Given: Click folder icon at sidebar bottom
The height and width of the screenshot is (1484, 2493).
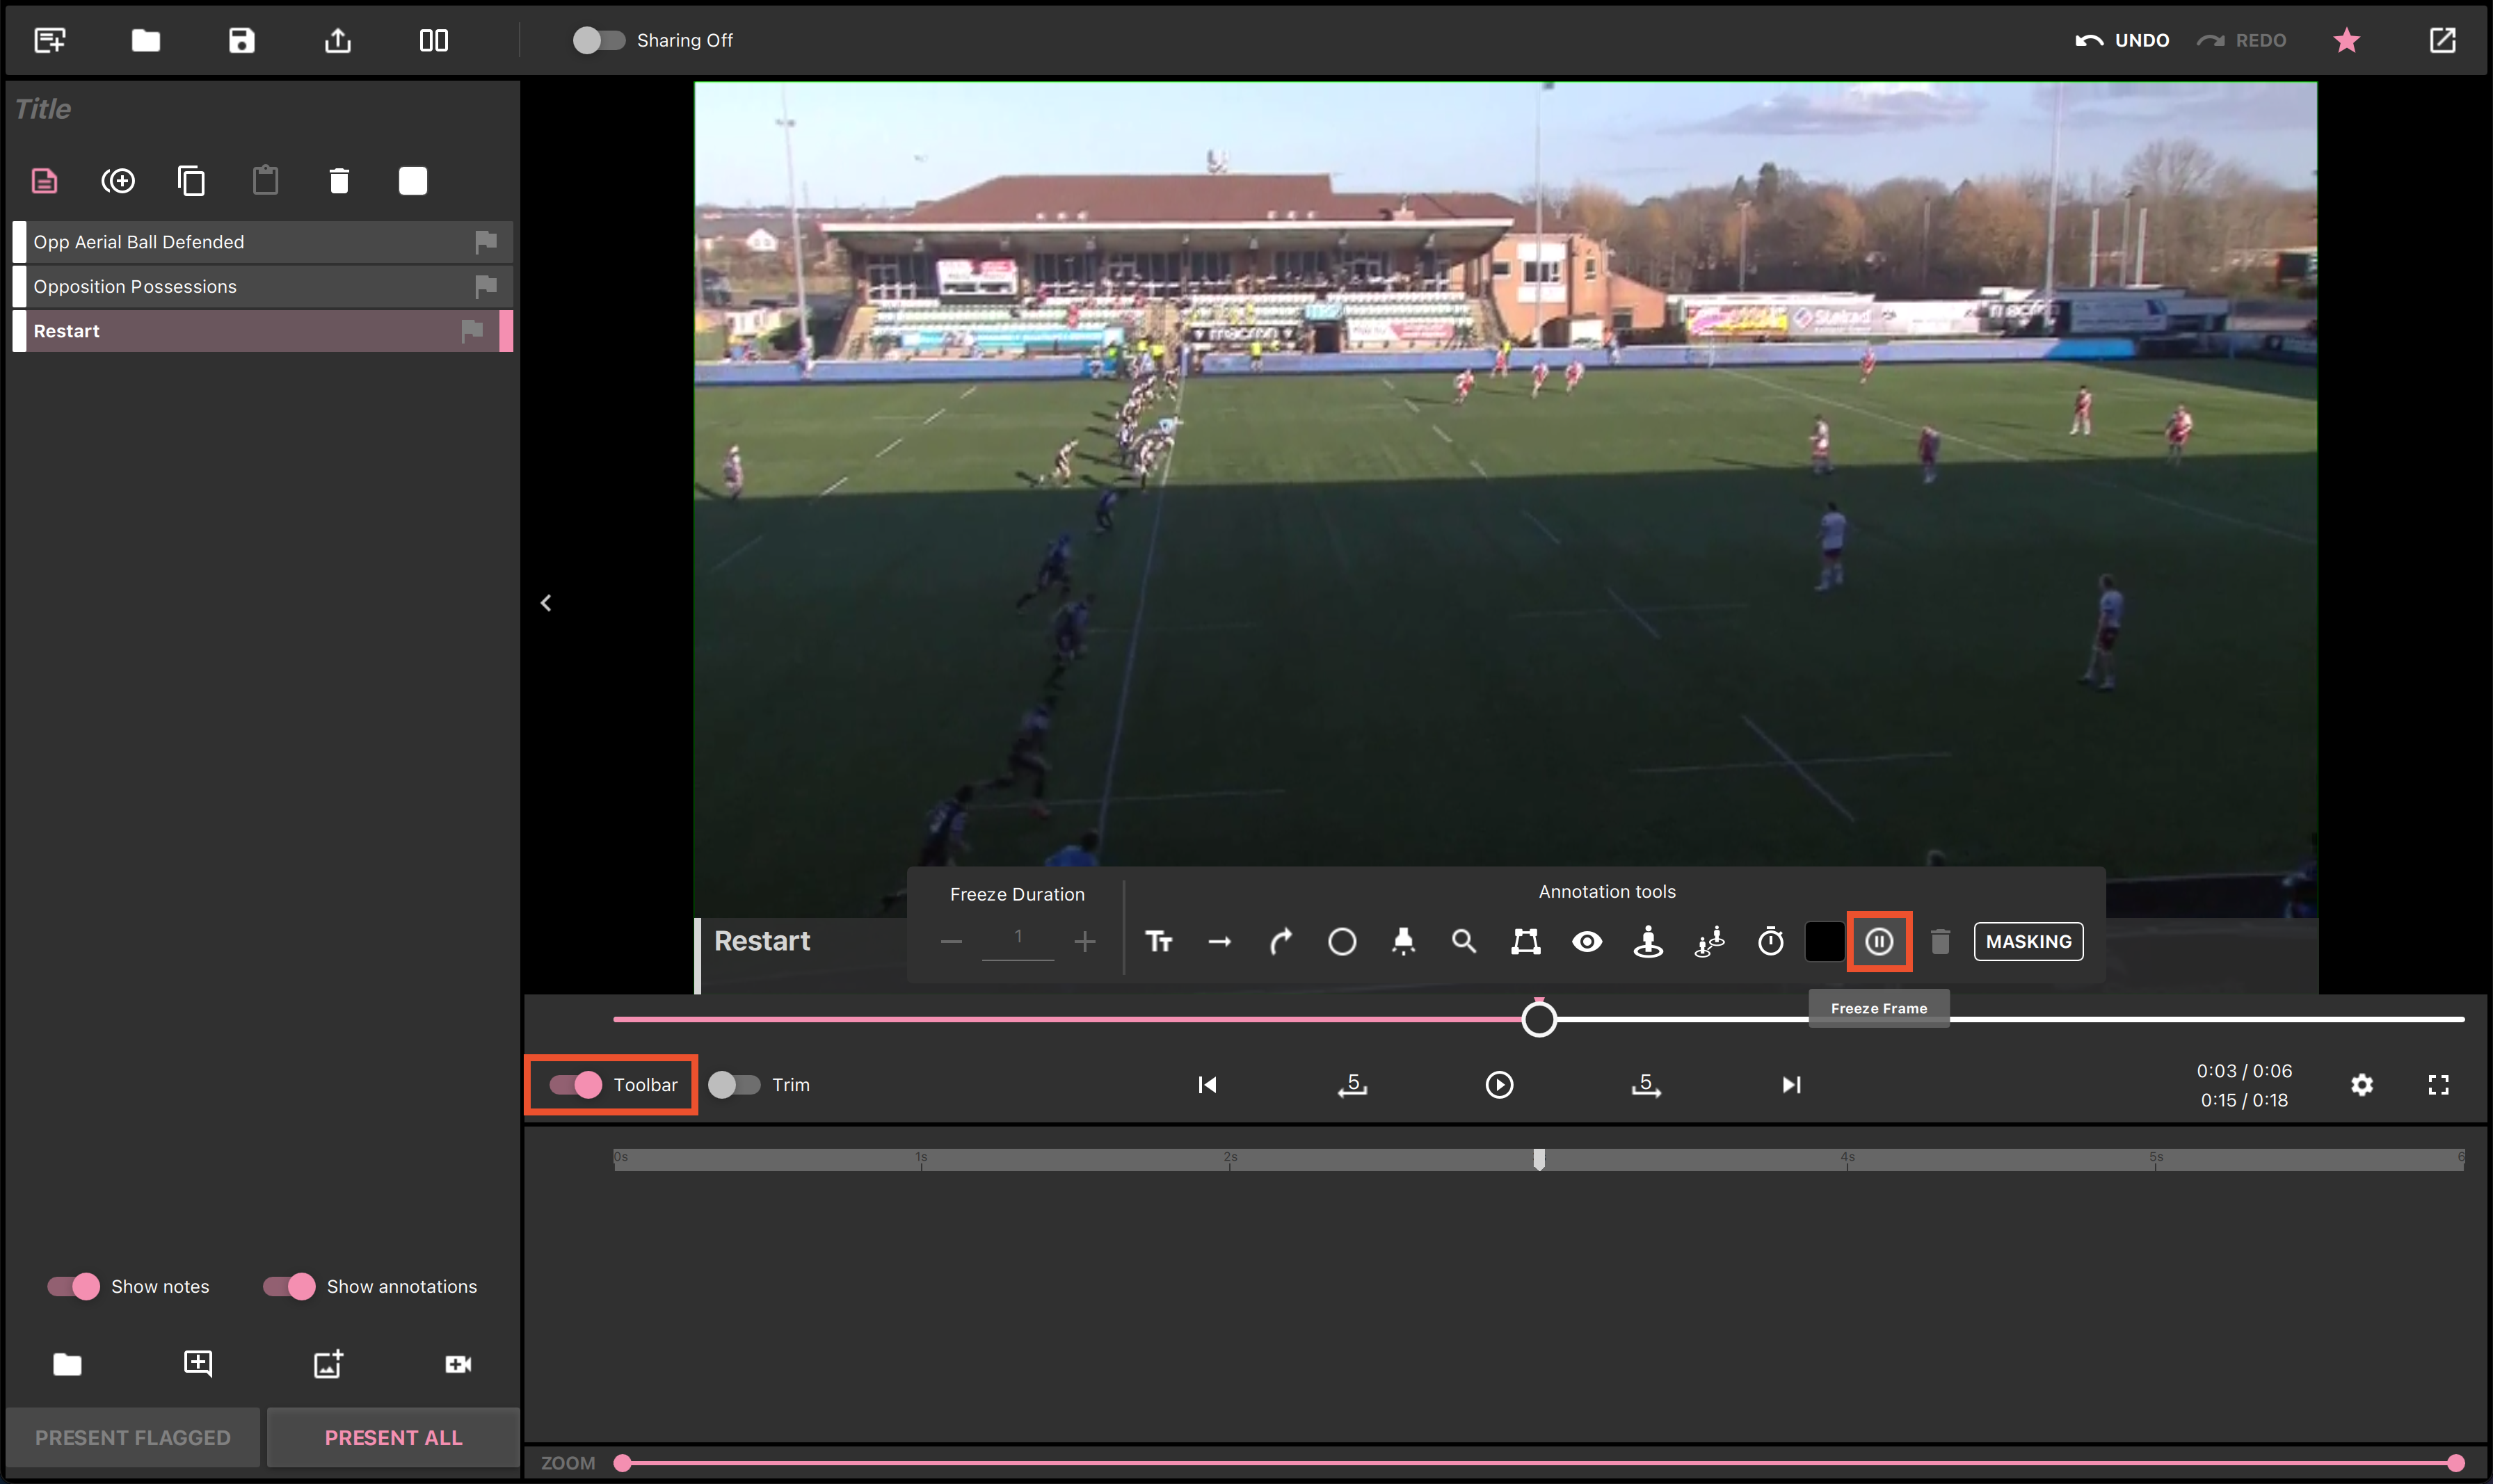Looking at the screenshot, I should click(67, 1364).
